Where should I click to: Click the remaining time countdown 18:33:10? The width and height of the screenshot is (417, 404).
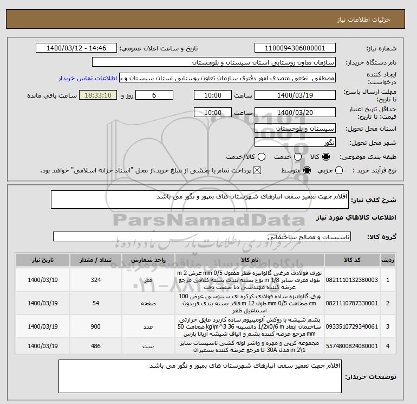click(x=98, y=95)
